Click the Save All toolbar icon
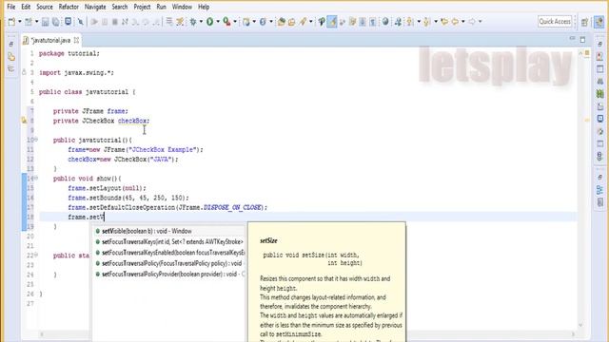 coord(55,22)
